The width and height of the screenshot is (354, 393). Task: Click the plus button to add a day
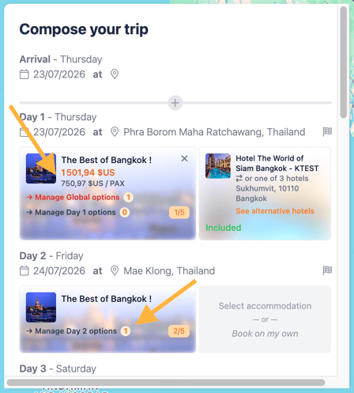[x=175, y=103]
